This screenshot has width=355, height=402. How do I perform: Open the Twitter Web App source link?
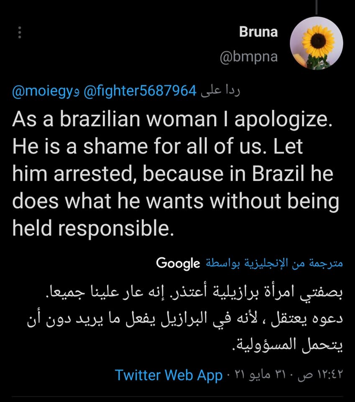pos(169,375)
